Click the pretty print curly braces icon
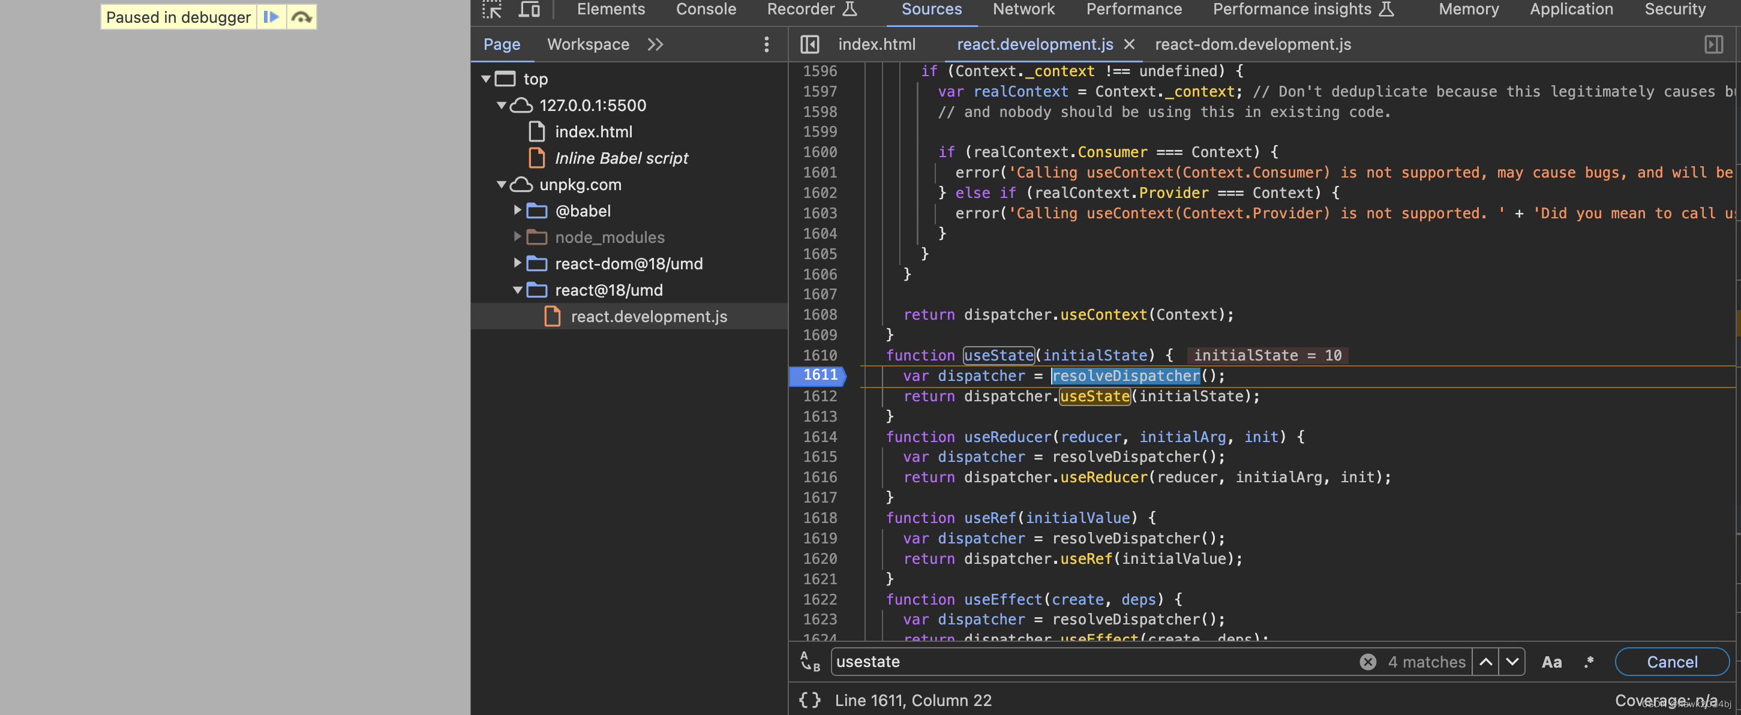Image resolution: width=1741 pixels, height=715 pixels. (x=809, y=700)
